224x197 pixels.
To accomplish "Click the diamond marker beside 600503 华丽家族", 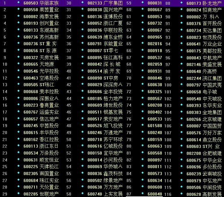I will tap(18, 2).
